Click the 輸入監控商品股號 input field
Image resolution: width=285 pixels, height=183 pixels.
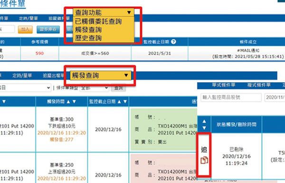click(x=231, y=97)
